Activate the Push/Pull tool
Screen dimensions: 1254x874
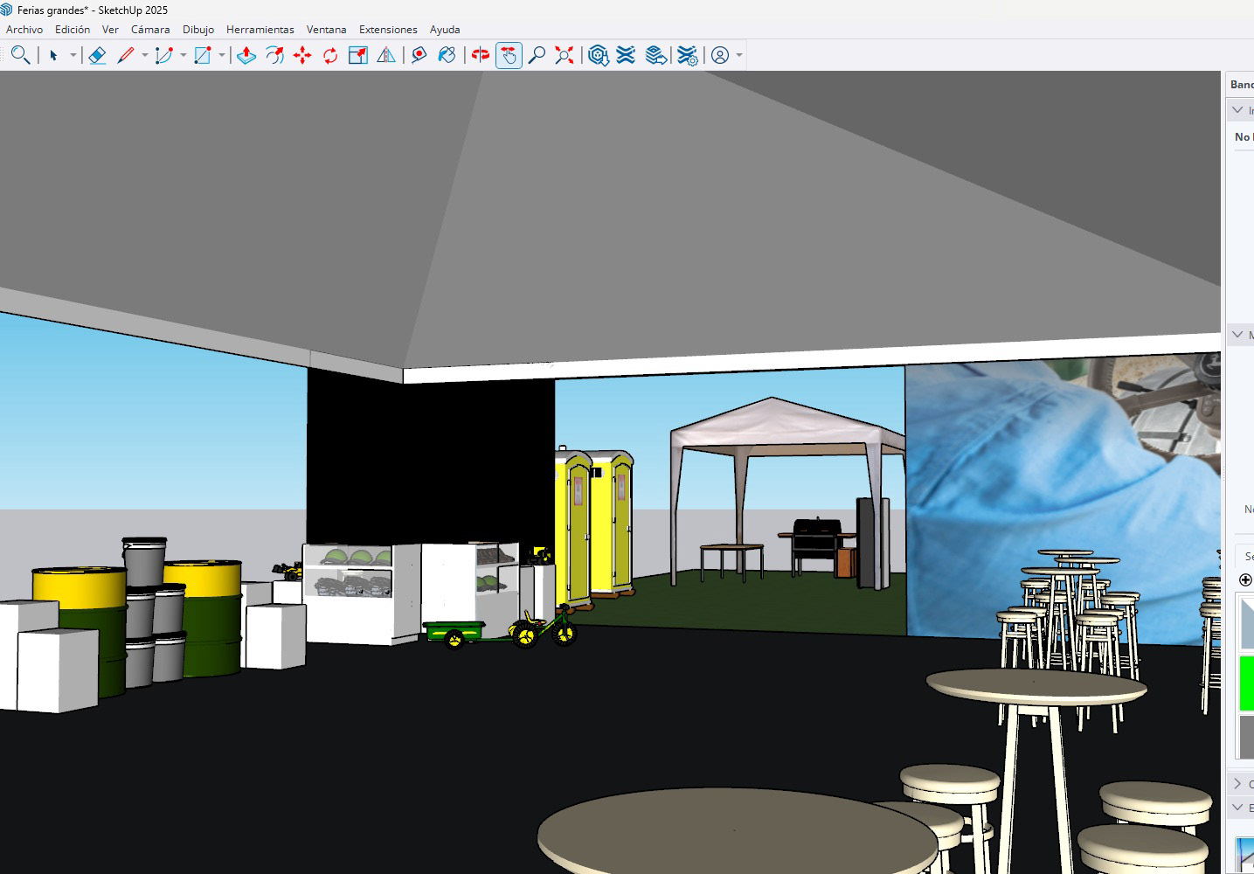246,55
